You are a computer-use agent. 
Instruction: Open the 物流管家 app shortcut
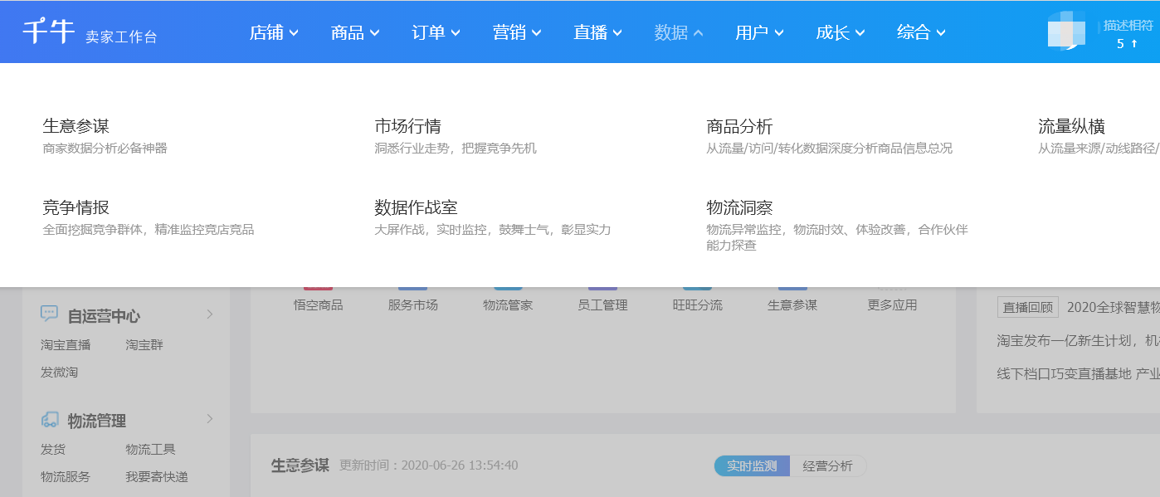click(x=508, y=305)
